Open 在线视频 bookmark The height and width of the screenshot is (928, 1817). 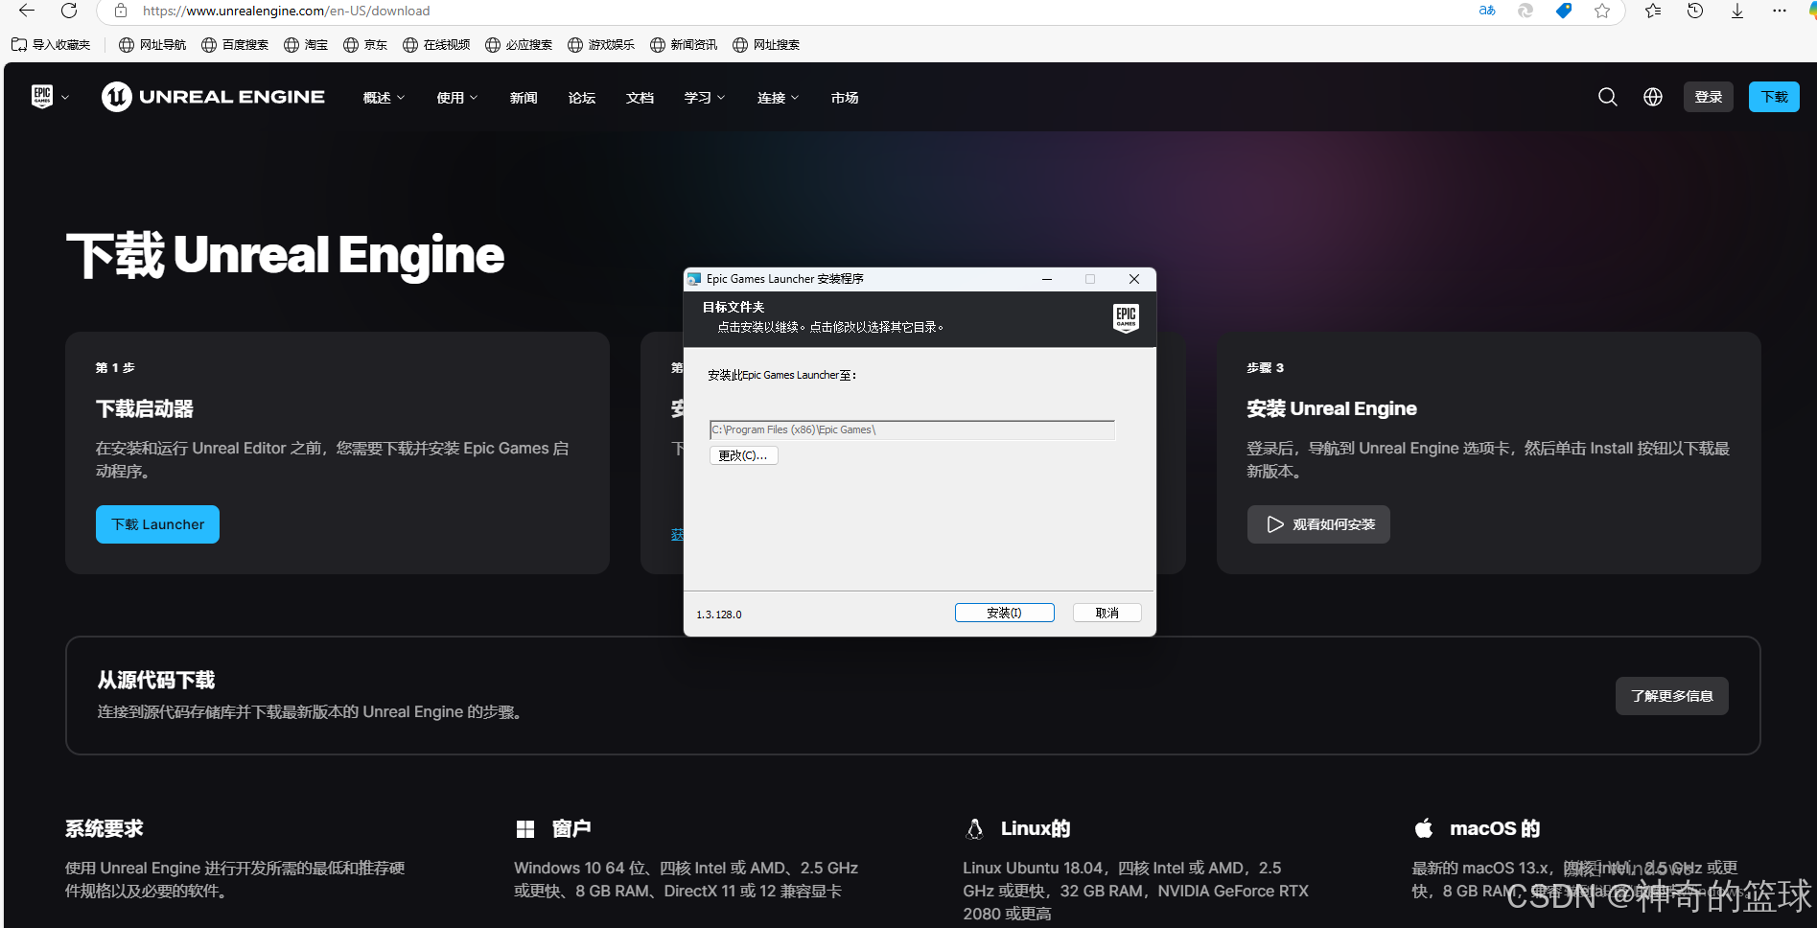pos(436,44)
